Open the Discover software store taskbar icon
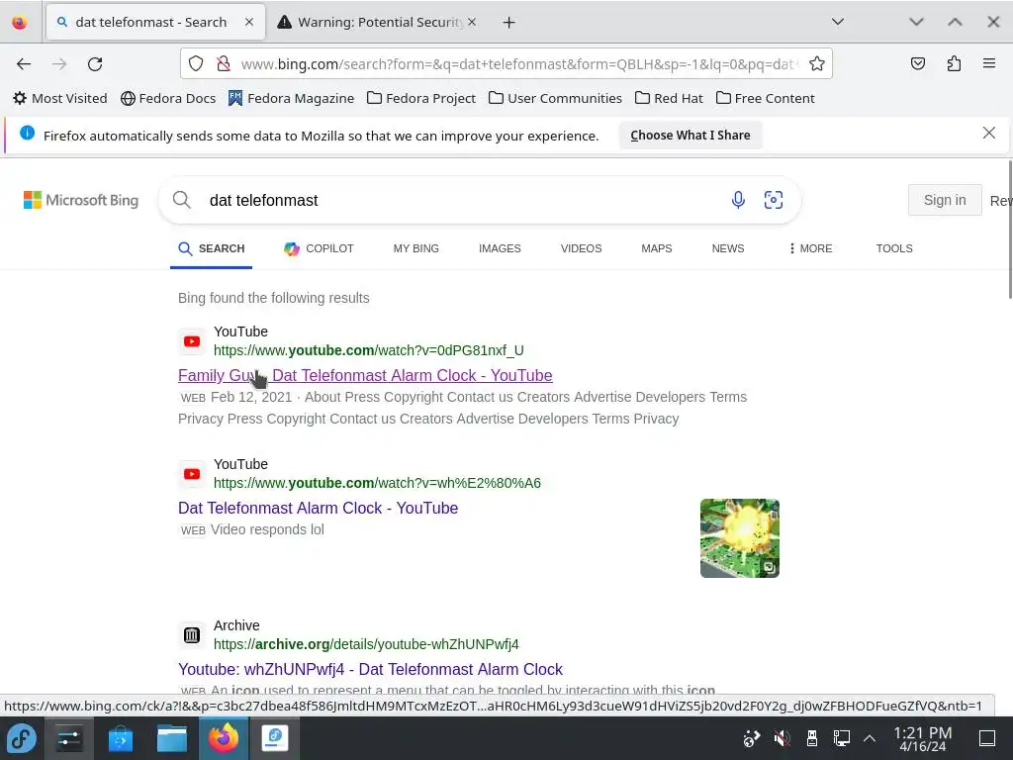 tap(120, 738)
